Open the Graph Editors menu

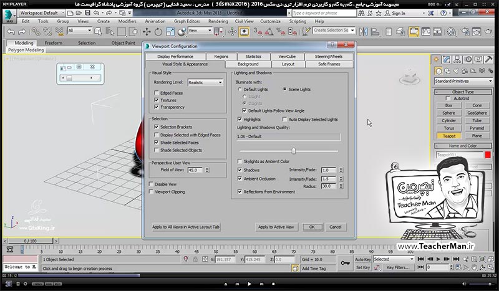tap(187, 21)
